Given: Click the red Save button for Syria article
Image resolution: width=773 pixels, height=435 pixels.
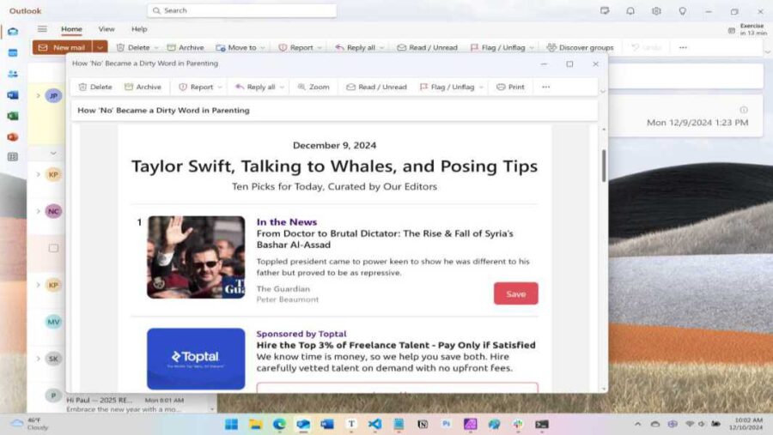Looking at the screenshot, I should [x=515, y=293].
